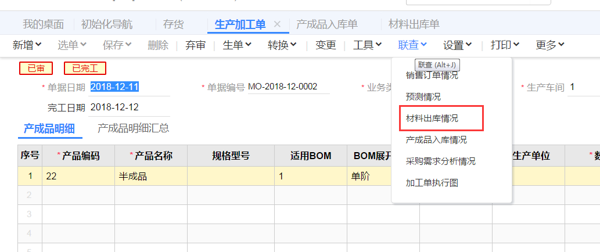Close the 生产加工单 tab
Screen dimensions: 600x252
tap(277, 24)
